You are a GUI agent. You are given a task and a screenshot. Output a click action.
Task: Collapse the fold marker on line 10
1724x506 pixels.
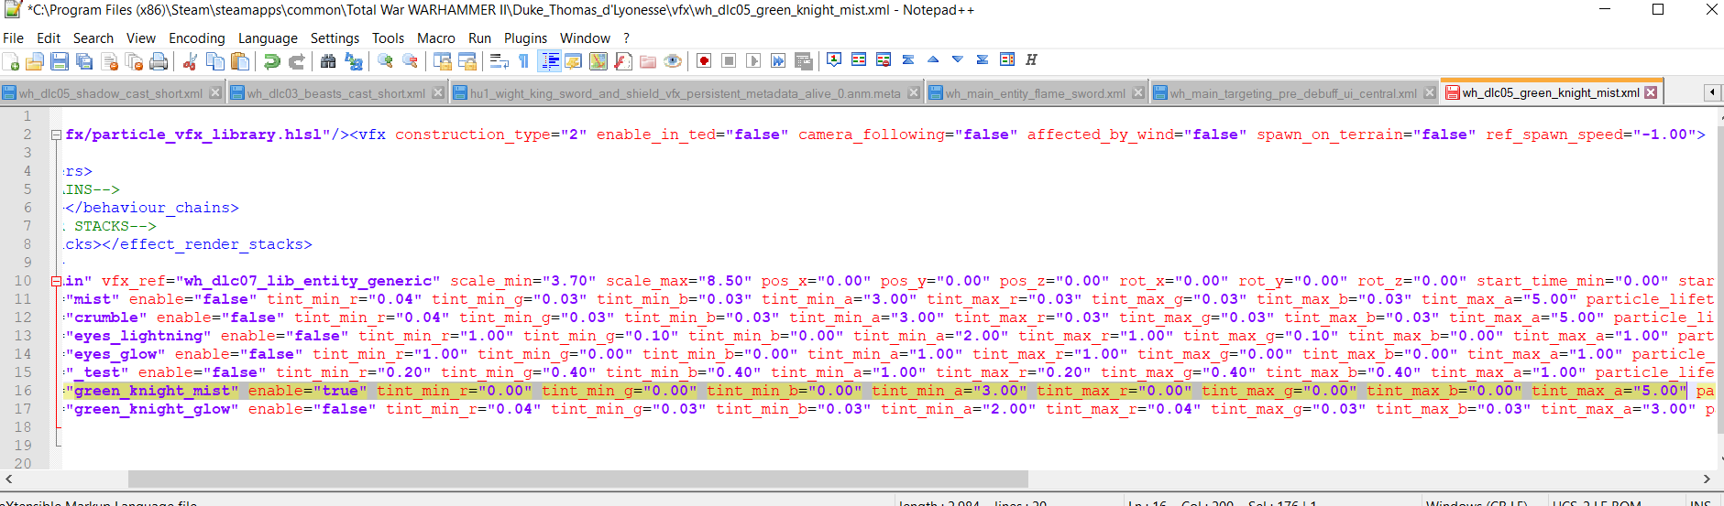pyautogui.click(x=56, y=281)
